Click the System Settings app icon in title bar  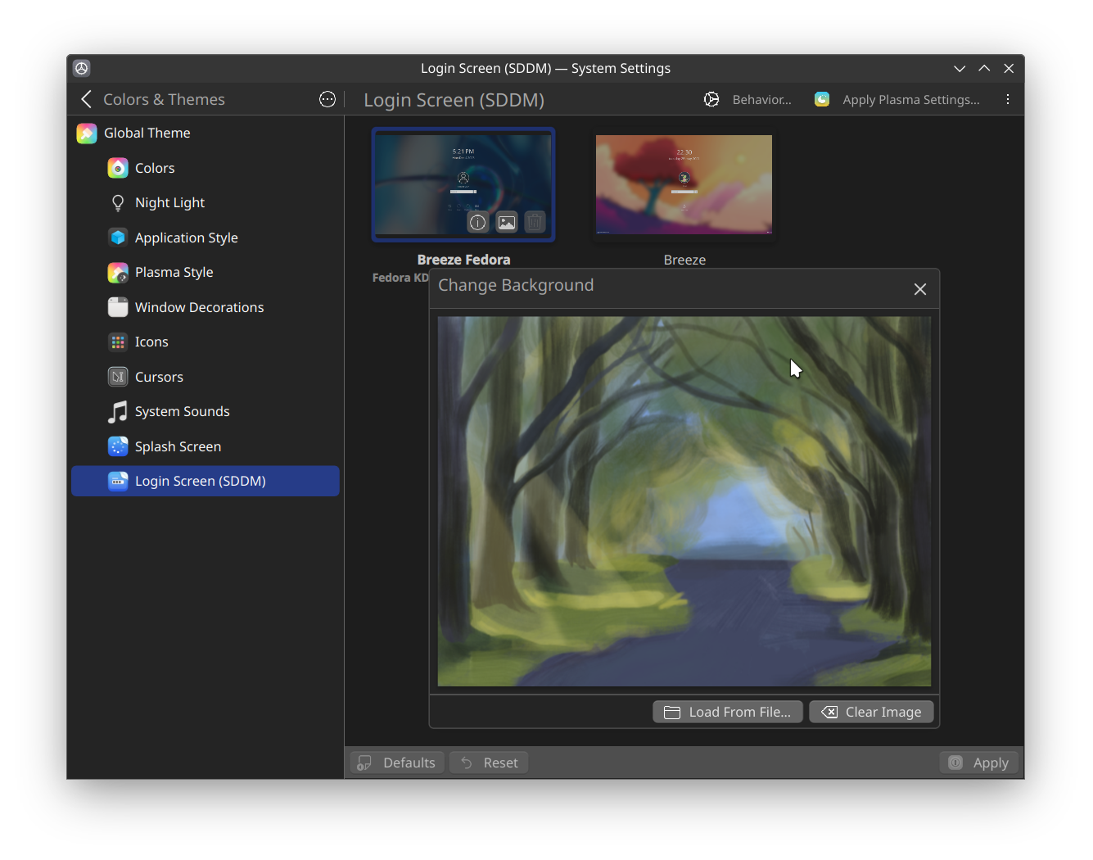(81, 68)
